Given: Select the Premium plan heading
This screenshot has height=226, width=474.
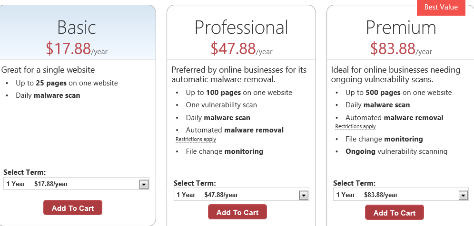Looking at the screenshot, I should [x=401, y=27].
